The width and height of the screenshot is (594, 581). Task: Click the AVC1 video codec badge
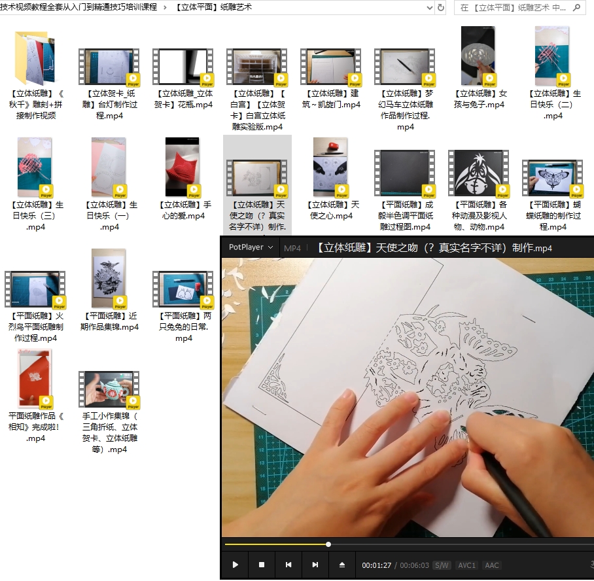pyautogui.click(x=467, y=565)
